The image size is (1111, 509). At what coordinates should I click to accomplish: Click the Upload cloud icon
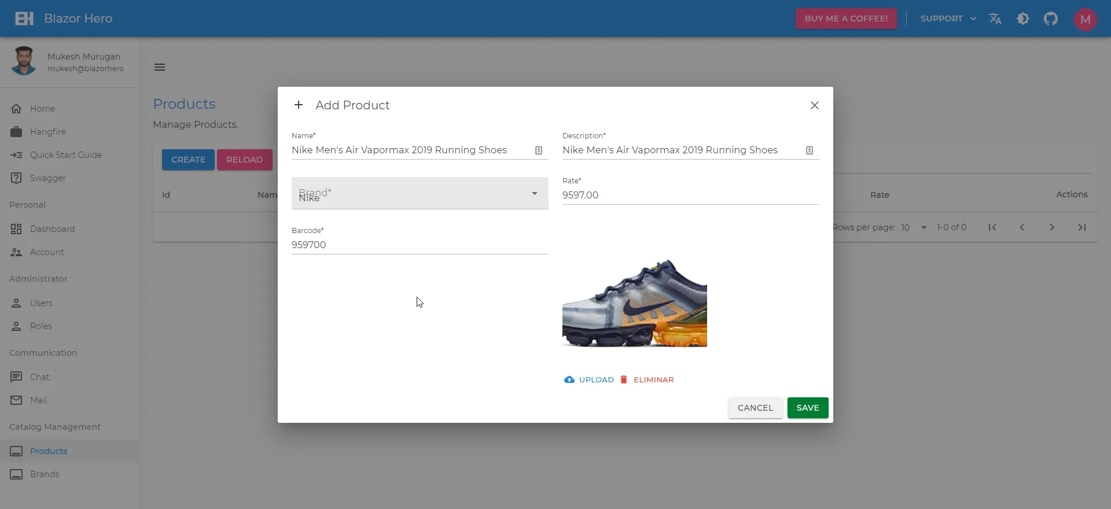569,380
